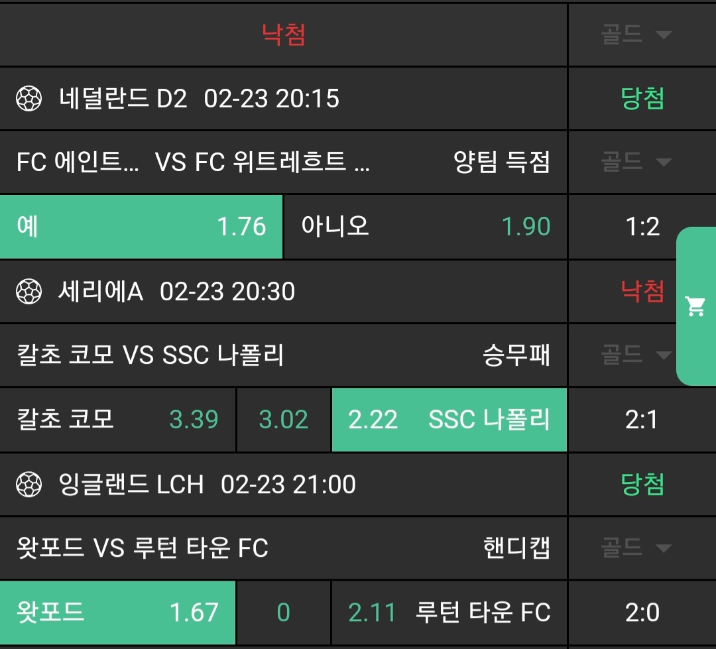716x649 pixels.
Task: Open the 칼초 코모 VS SSC 나폴리 match
Action: (150, 355)
